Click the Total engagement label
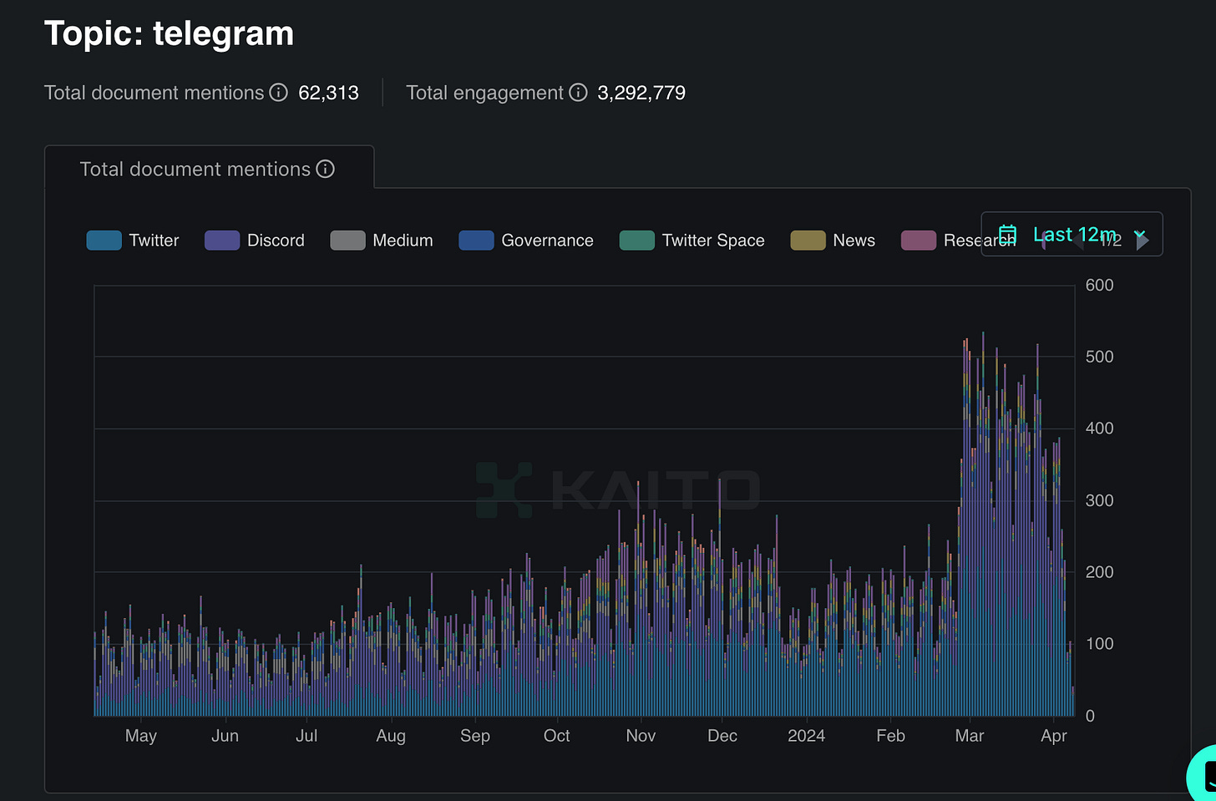 (x=484, y=93)
